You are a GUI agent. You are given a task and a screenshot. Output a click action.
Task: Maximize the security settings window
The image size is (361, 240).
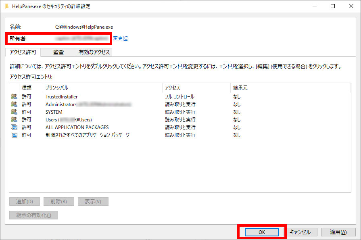click(x=333, y=6)
